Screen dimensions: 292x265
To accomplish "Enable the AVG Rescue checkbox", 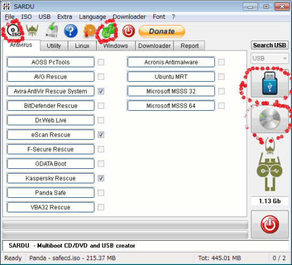I will [x=101, y=77].
